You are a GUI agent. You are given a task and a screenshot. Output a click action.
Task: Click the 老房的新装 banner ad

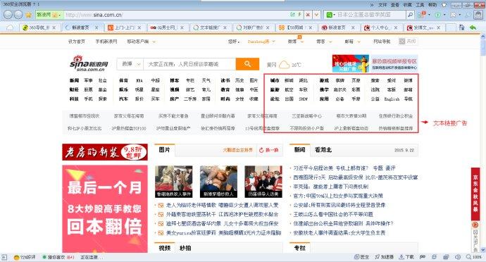click(105, 152)
